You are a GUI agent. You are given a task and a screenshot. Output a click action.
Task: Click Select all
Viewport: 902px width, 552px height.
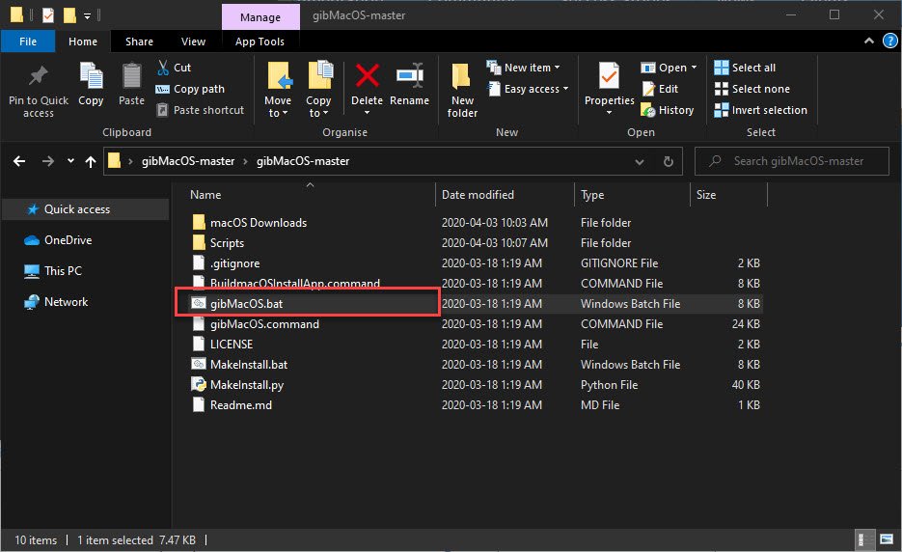click(x=745, y=68)
